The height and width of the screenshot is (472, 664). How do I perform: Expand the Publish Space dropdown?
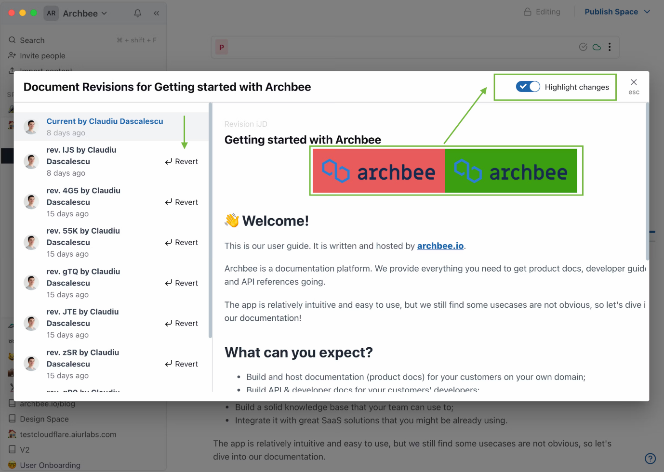pyautogui.click(x=617, y=11)
